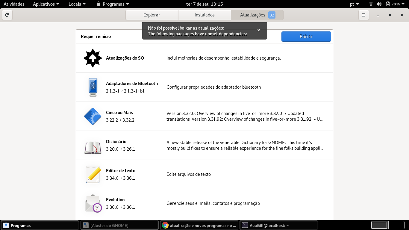Click the refresh updates icon button
409x230 pixels.
pos(7,15)
